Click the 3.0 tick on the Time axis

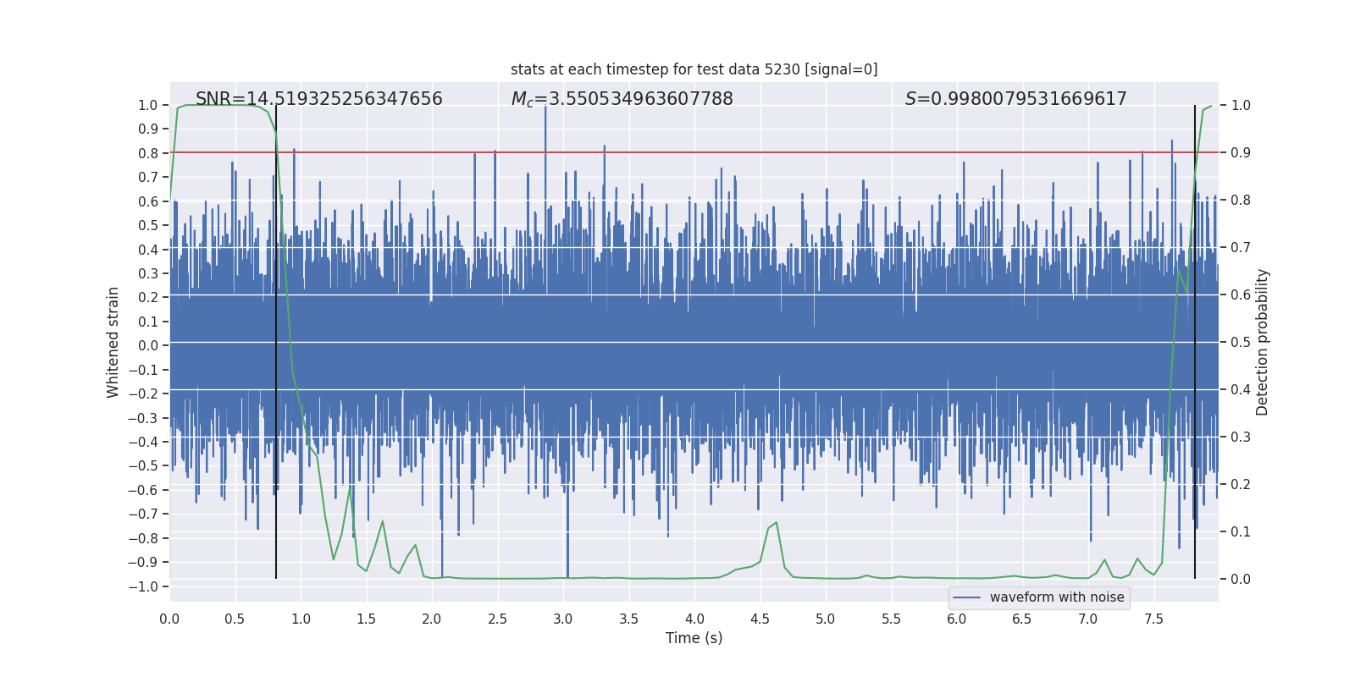(563, 619)
